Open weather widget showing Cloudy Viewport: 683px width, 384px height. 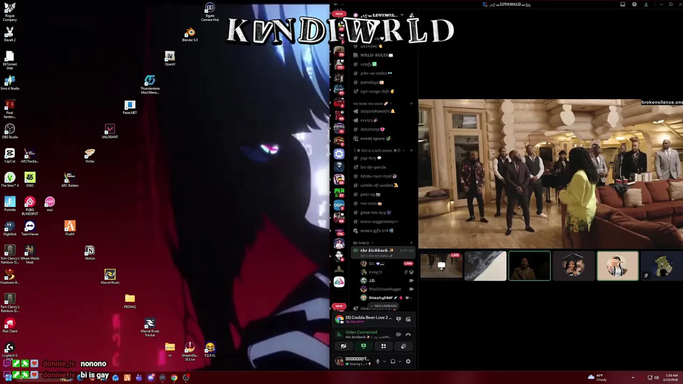(x=598, y=378)
